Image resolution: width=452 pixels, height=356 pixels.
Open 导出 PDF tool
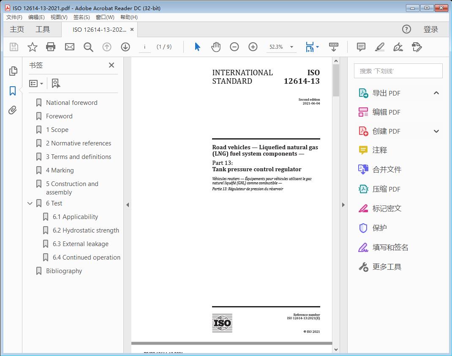(x=379, y=93)
